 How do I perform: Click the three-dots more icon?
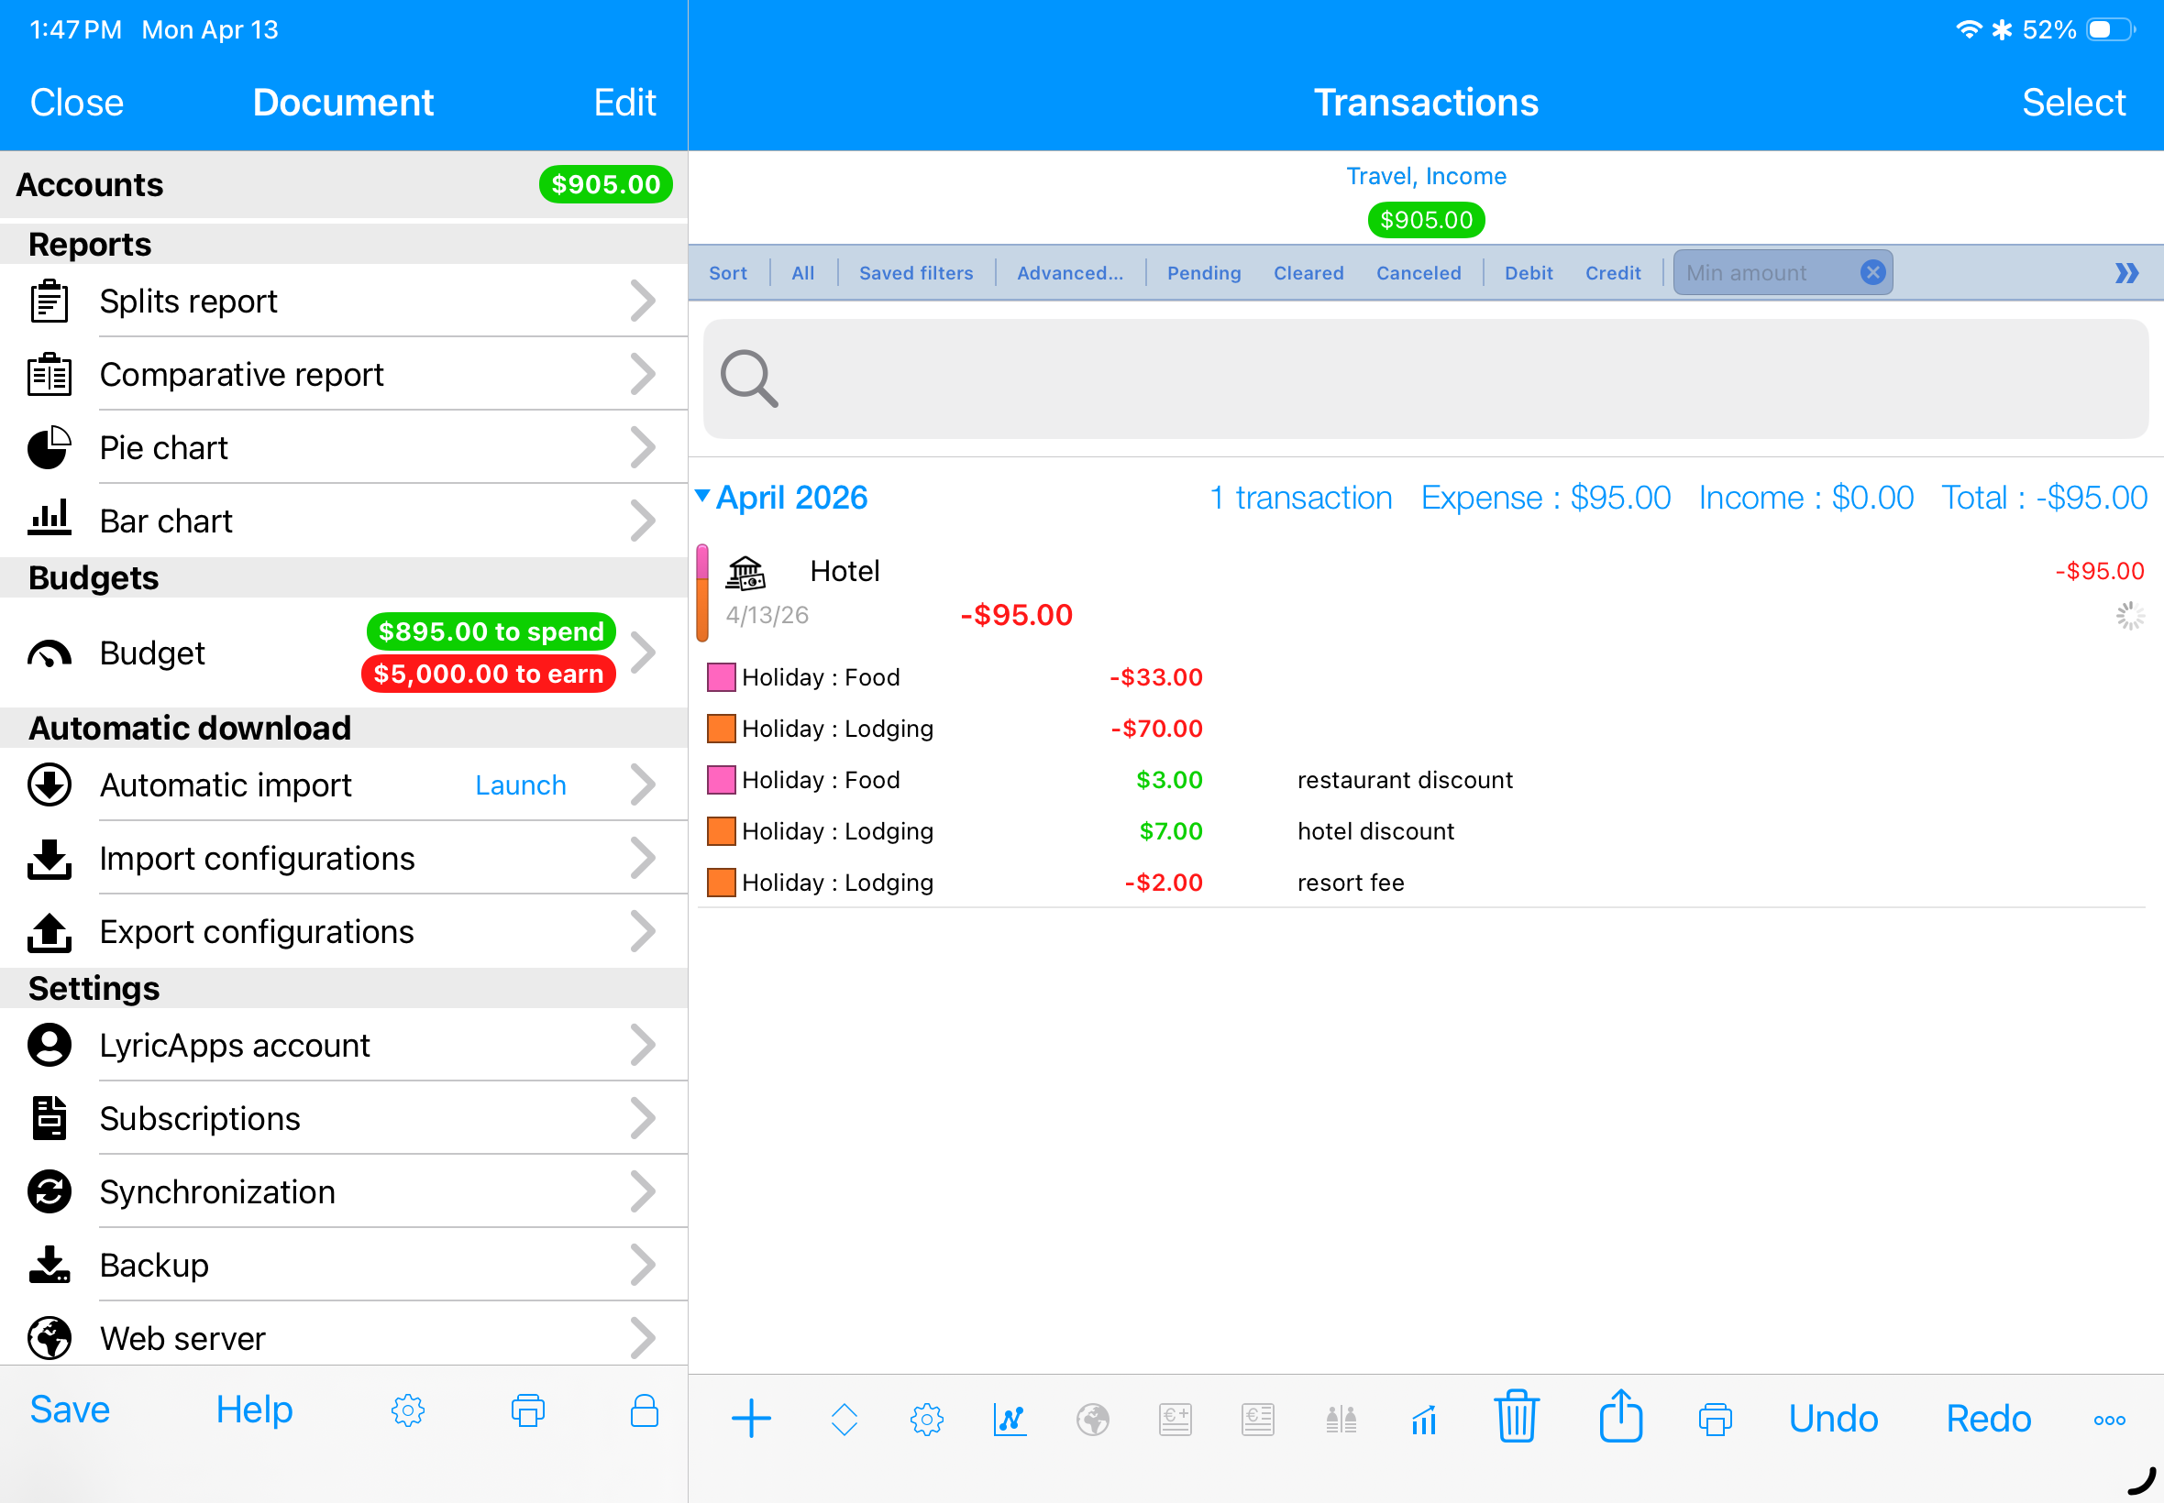pyautogui.click(x=2108, y=1421)
